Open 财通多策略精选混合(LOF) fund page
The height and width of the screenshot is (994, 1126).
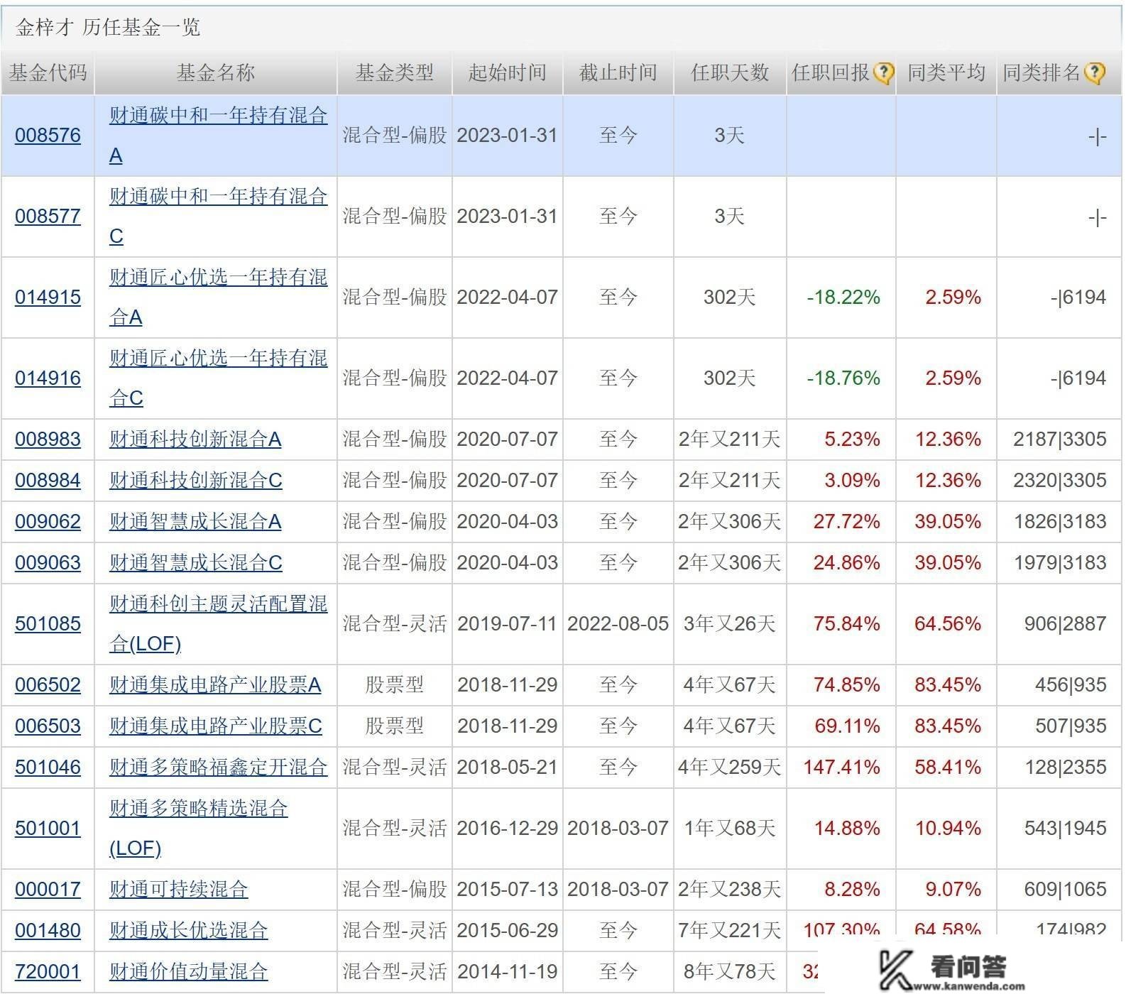click(198, 828)
